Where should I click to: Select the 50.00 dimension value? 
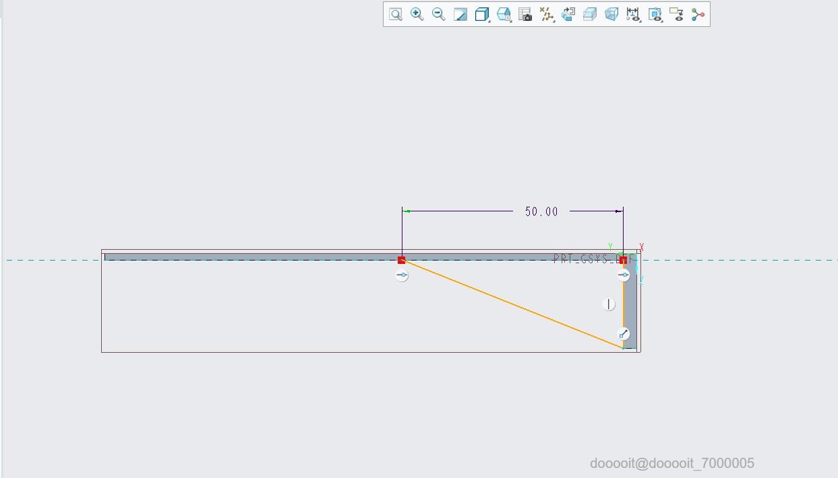tap(541, 211)
